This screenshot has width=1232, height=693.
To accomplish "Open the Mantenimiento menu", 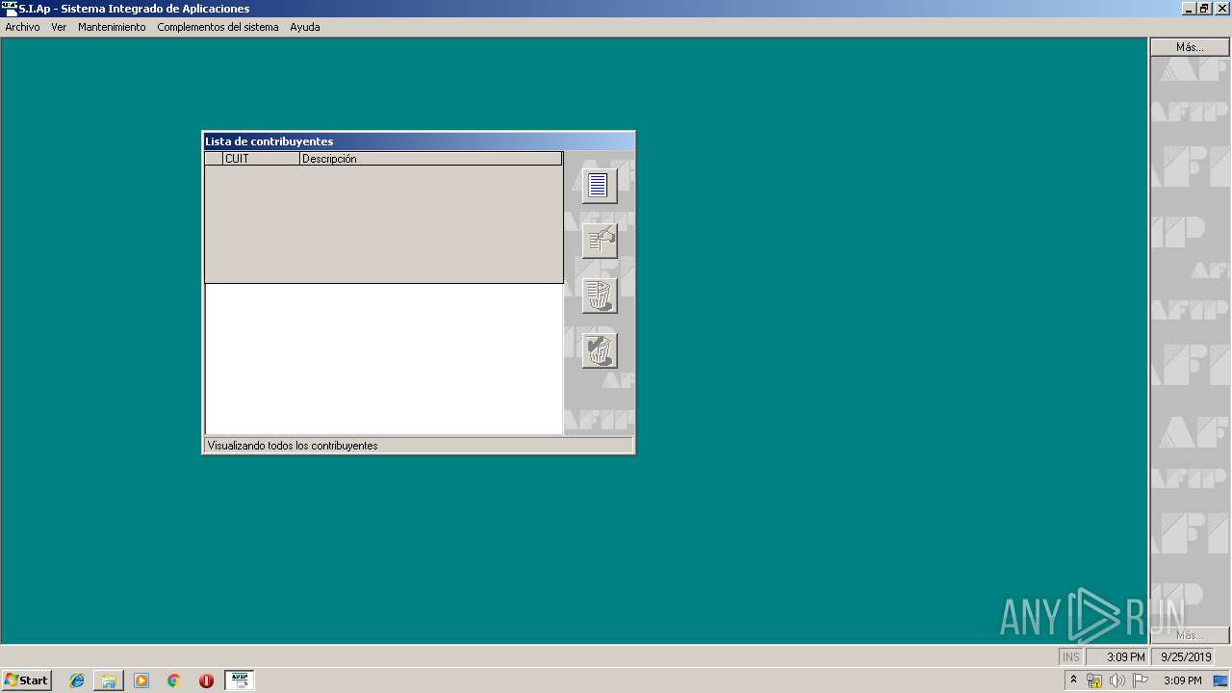I will click(x=112, y=27).
